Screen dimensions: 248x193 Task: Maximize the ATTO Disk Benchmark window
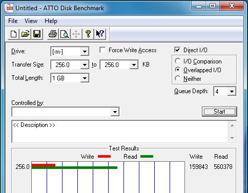(213, 6)
